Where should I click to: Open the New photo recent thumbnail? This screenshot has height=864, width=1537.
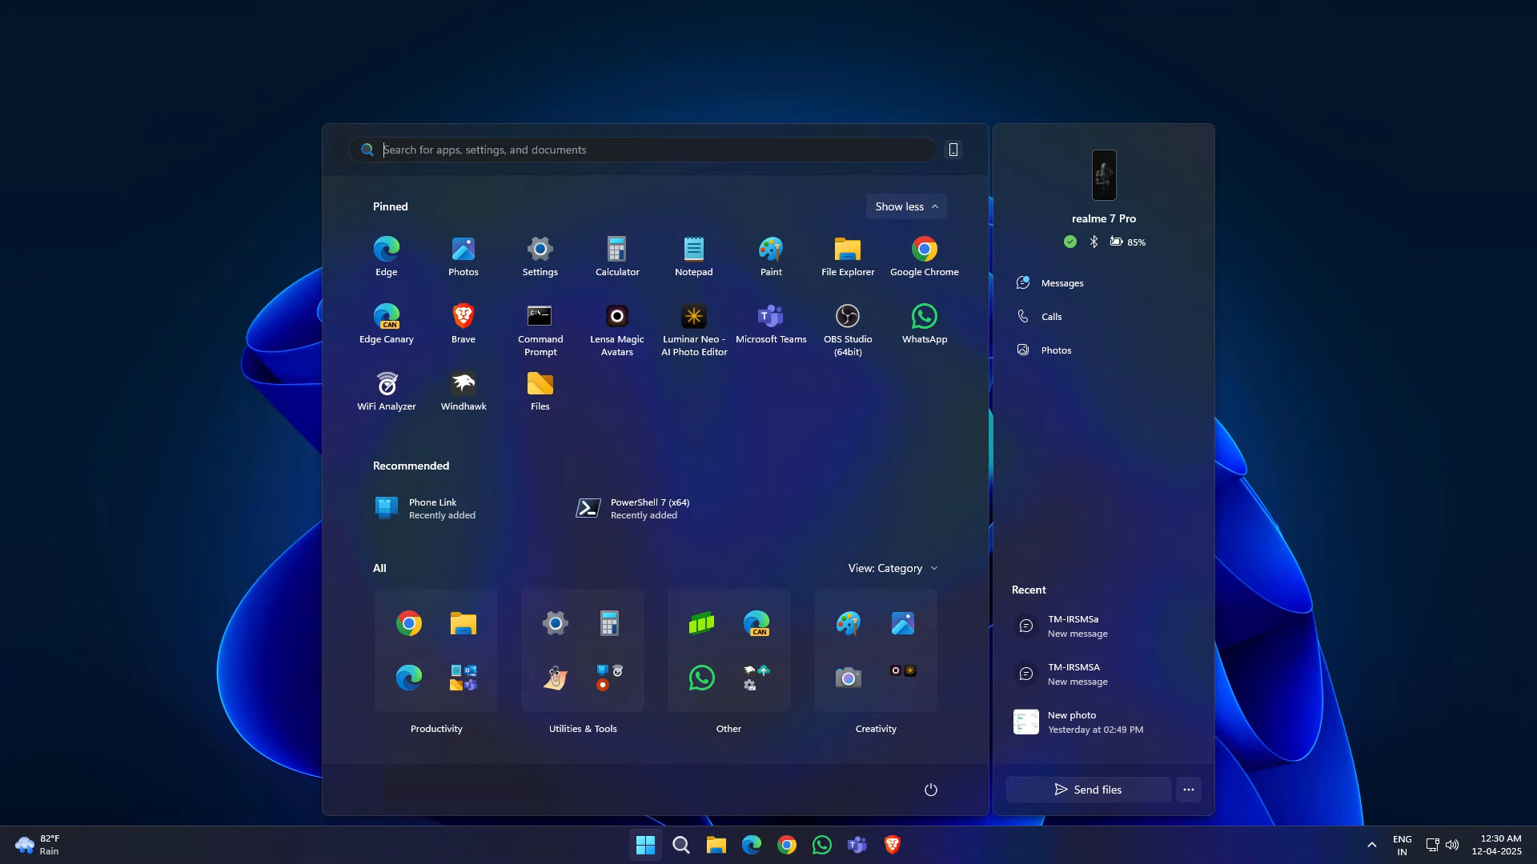1026,722
